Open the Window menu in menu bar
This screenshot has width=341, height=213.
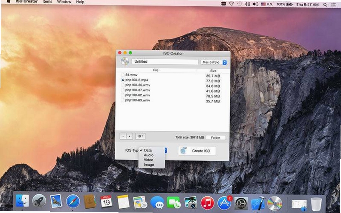64,2
